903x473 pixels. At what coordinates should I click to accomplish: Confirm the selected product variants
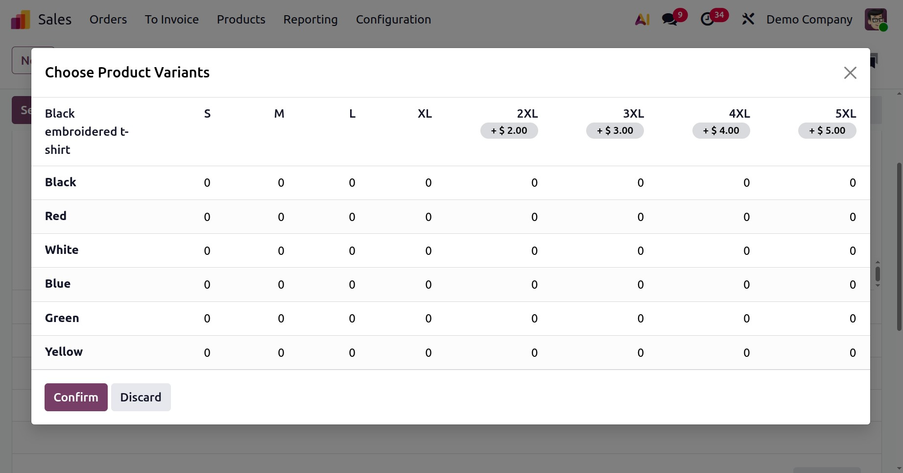point(76,397)
